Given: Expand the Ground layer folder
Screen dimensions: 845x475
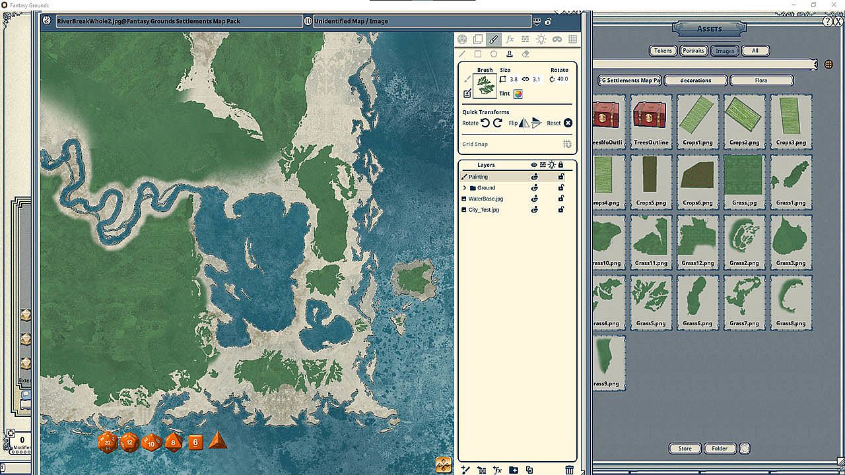Looking at the screenshot, I should (465, 188).
